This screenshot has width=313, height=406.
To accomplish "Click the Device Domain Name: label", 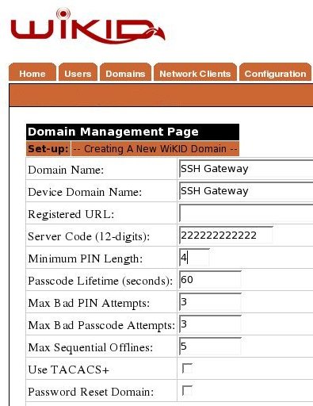I will 85,192.
